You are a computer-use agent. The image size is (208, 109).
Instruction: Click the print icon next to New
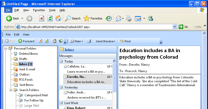[89, 41]
